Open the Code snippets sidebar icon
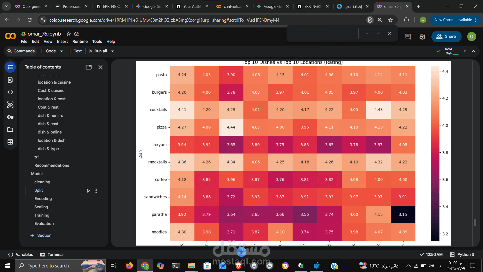 pos(10,92)
